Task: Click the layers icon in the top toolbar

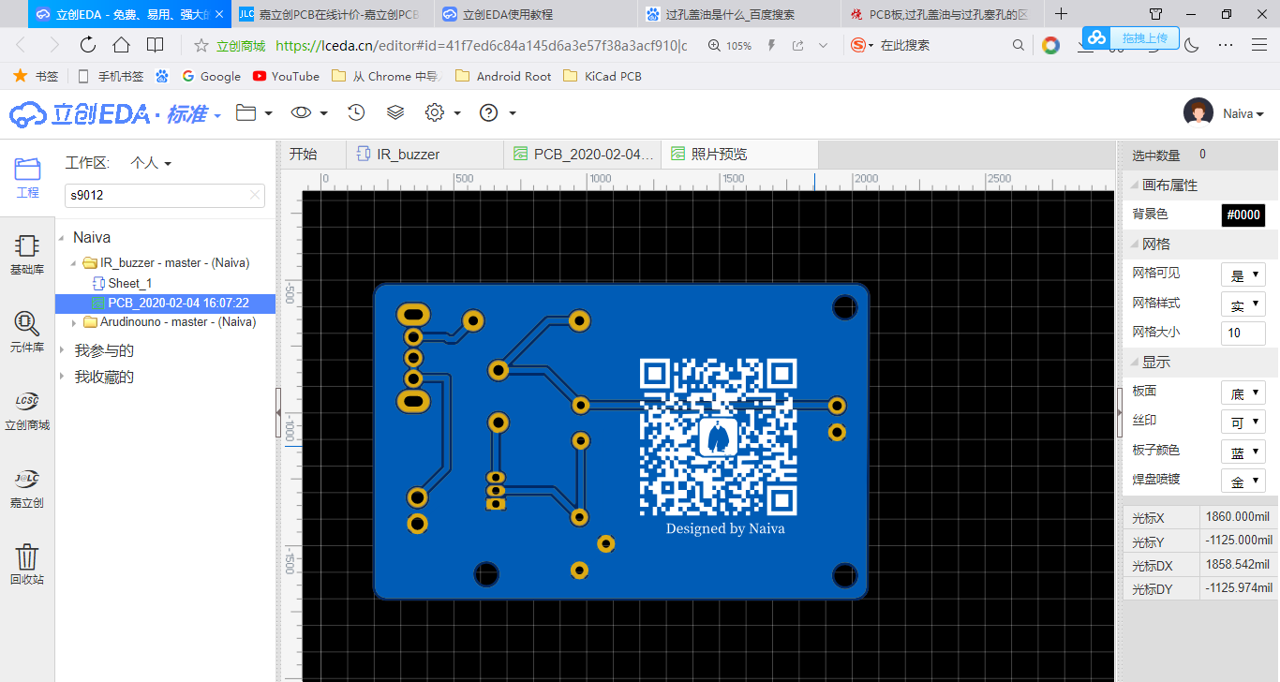Action: pos(394,111)
